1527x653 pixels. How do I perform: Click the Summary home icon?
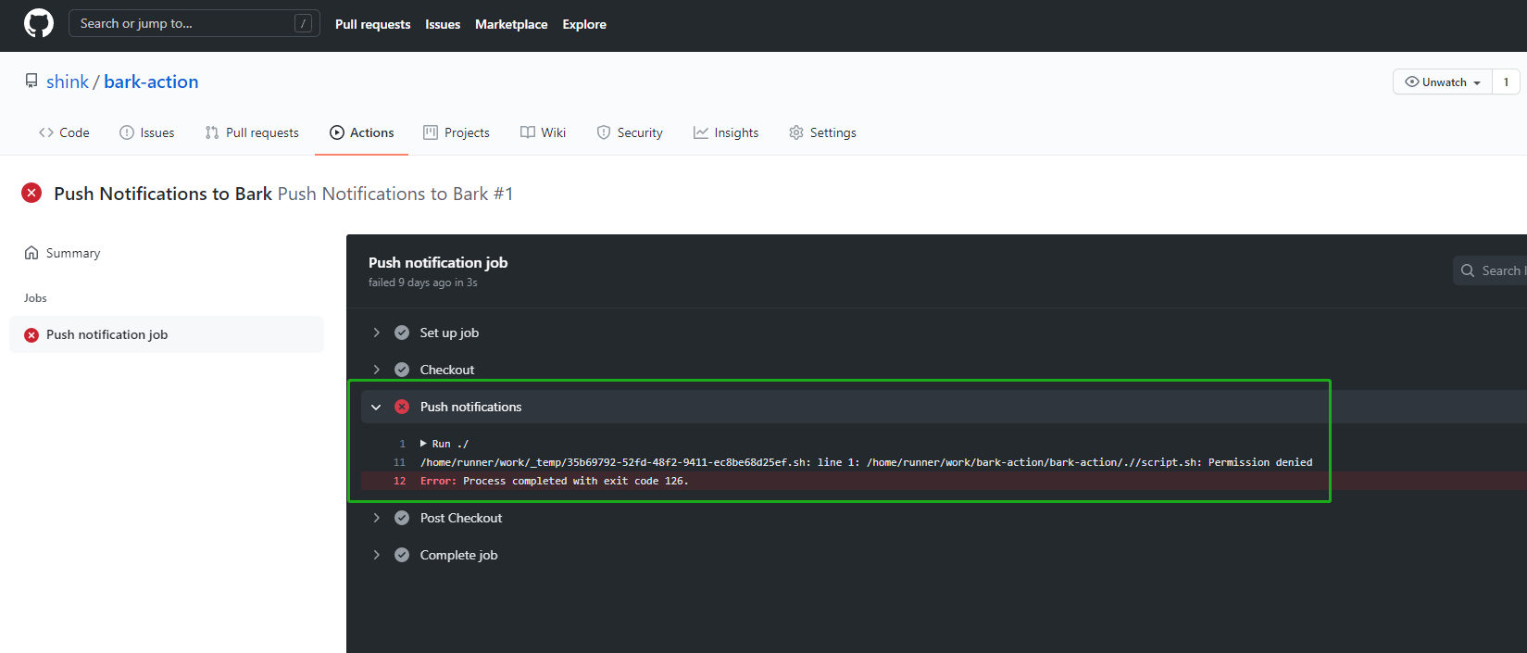click(31, 253)
